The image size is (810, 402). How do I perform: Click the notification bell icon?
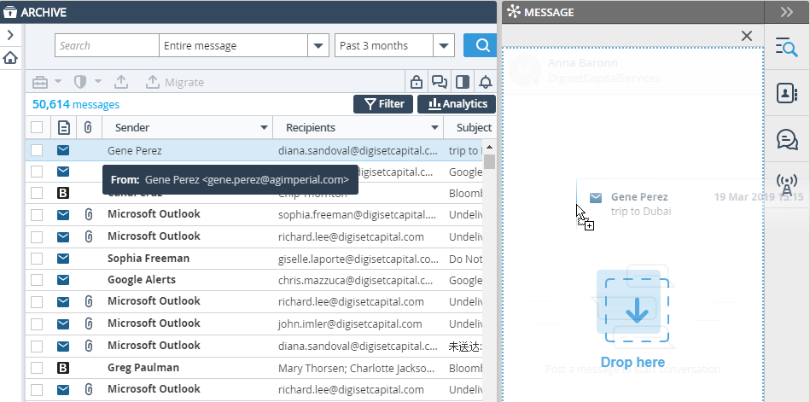tap(486, 83)
